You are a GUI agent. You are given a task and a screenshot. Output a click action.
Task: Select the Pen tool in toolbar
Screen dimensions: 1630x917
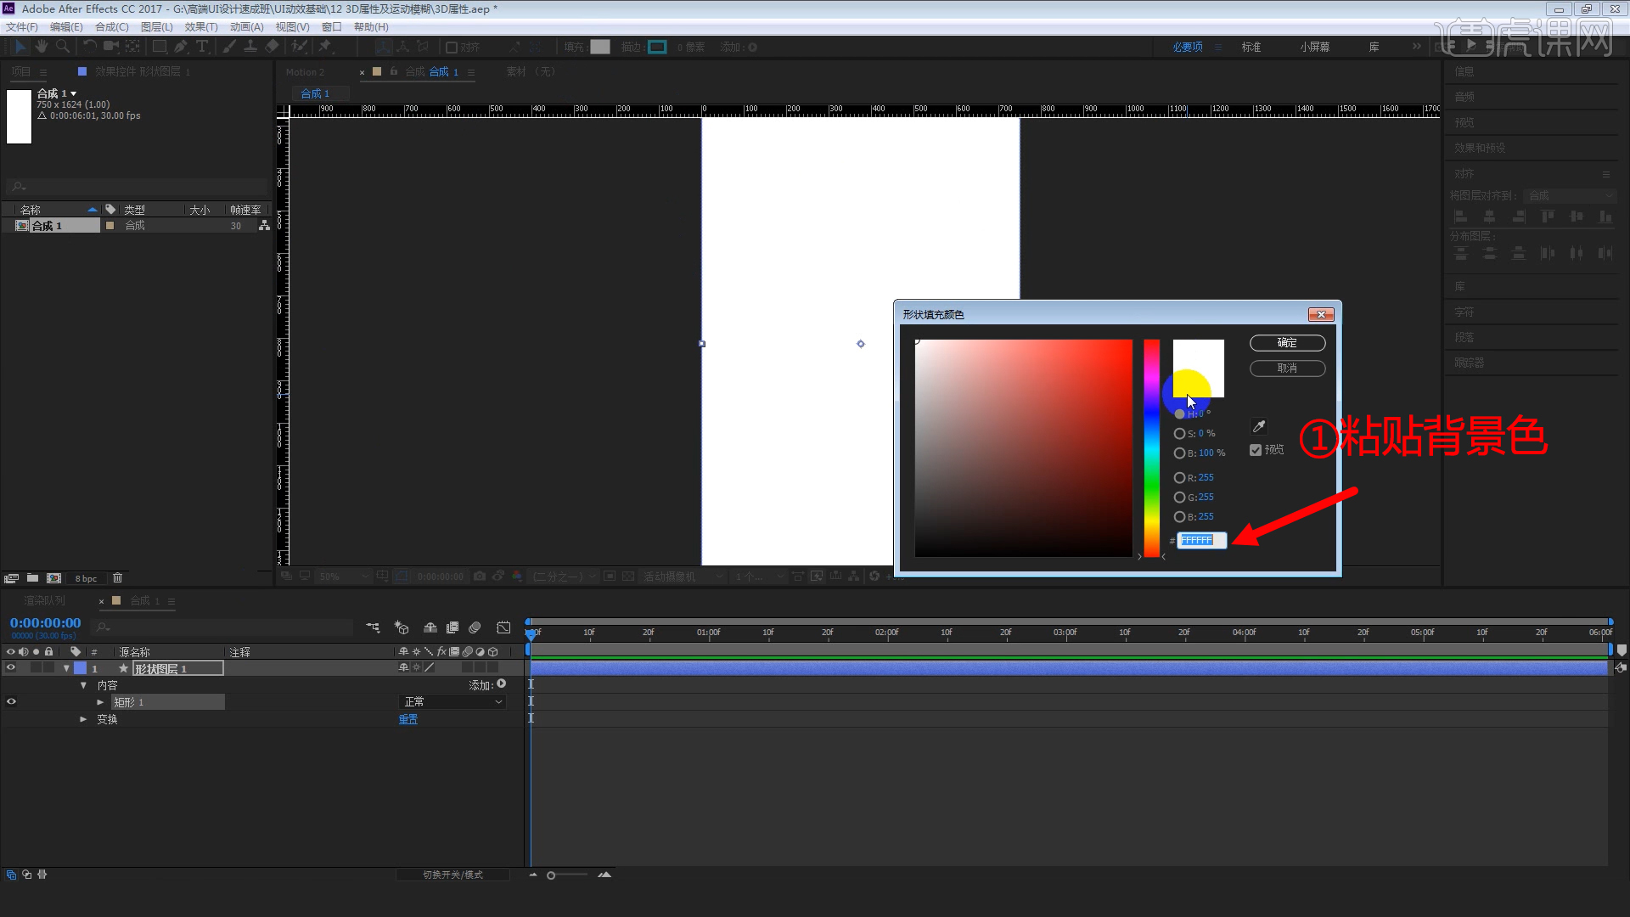coord(181,47)
